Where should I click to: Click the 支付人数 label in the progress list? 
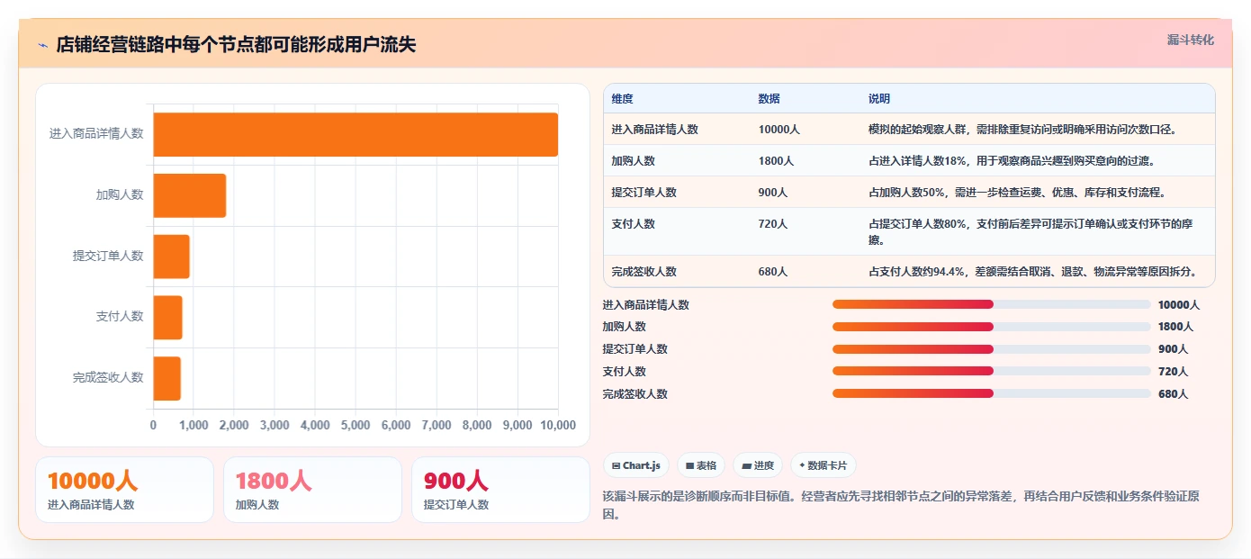coord(625,372)
